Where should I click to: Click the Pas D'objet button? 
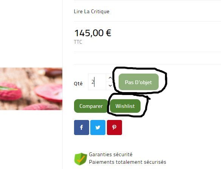click(139, 82)
